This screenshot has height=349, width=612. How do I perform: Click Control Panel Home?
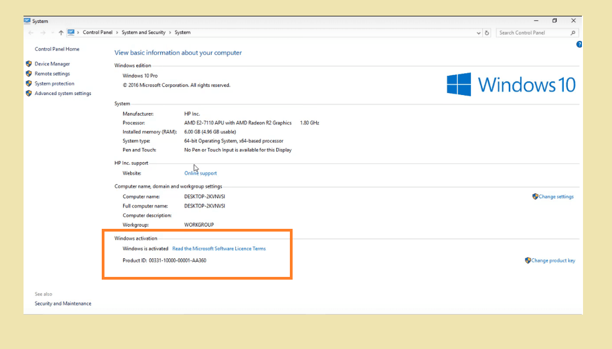57,49
